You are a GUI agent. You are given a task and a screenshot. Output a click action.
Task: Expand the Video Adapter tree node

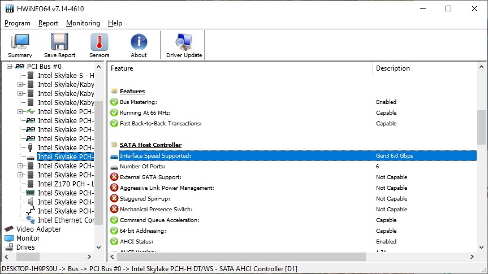point(1,229)
